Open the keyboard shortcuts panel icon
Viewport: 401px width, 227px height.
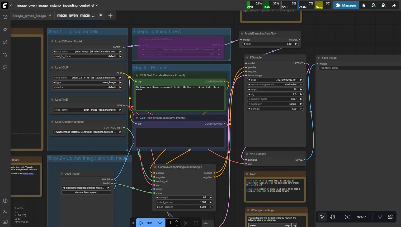point(5,221)
